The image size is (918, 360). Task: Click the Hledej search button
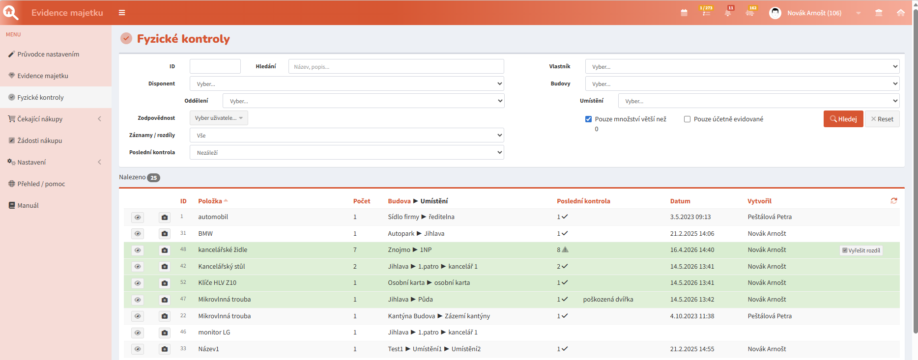(x=843, y=119)
